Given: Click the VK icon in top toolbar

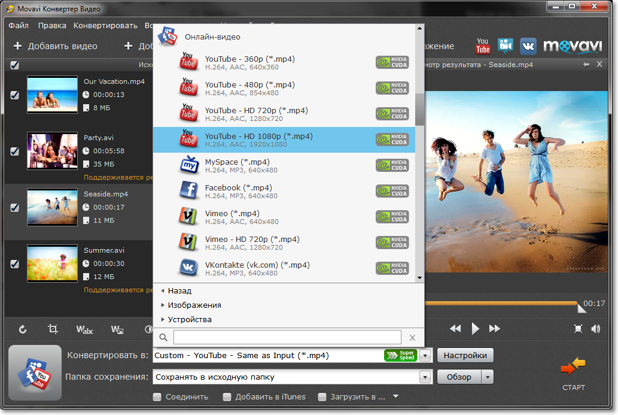Looking at the screenshot, I should [528, 46].
